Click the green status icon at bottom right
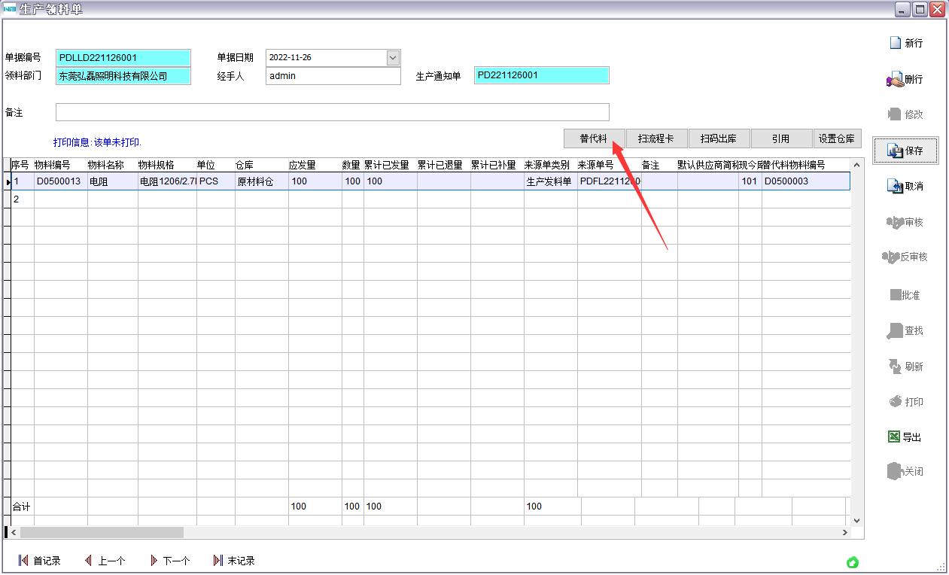Image resolution: width=949 pixels, height=575 pixels. click(x=853, y=562)
